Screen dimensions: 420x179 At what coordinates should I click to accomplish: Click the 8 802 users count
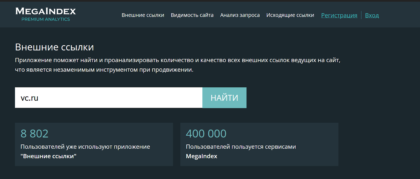[x=34, y=134]
